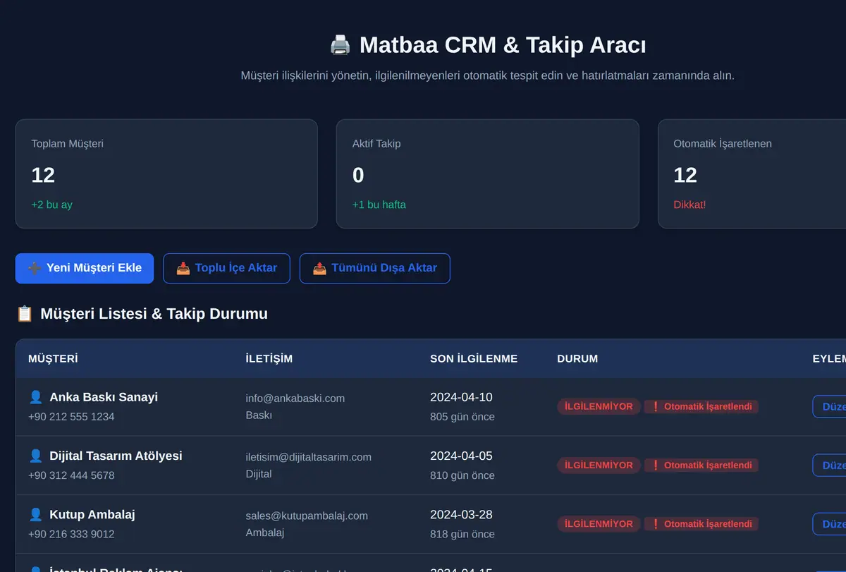Screen dimensions: 846x572
Task: Click the Anka Baskı Sanayi name
Action: (104, 397)
